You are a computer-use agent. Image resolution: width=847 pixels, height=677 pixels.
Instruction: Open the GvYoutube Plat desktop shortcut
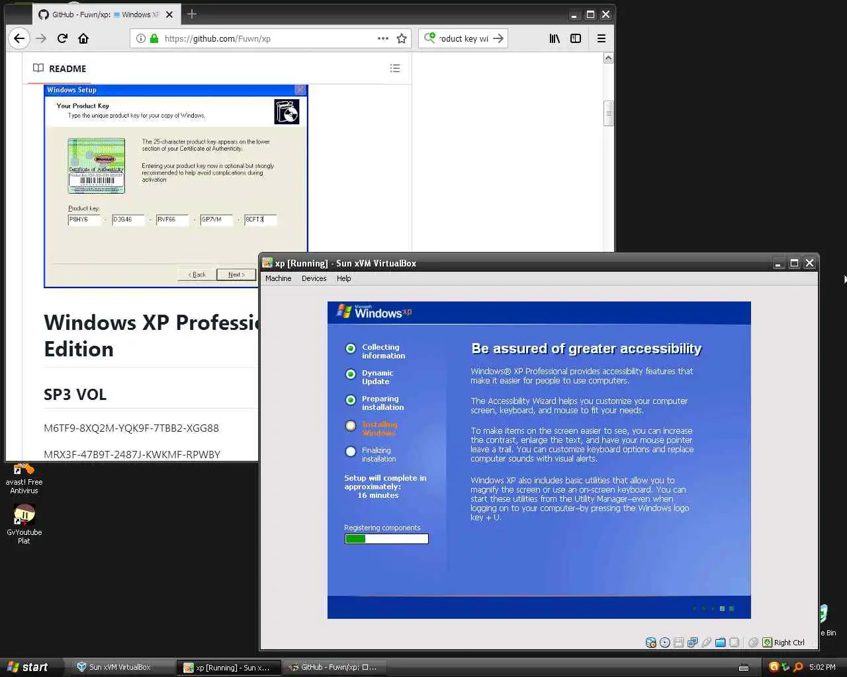click(24, 524)
